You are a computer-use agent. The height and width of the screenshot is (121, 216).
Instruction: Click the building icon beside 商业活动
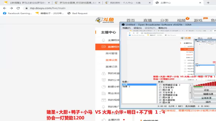(x=104, y=93)
